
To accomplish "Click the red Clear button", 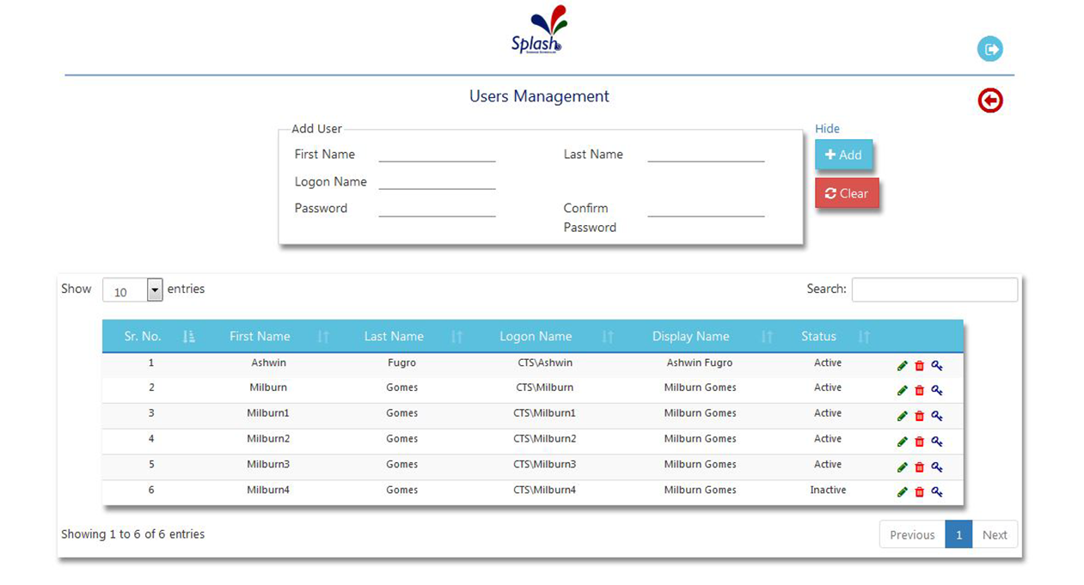I will (x=846, y=194).
